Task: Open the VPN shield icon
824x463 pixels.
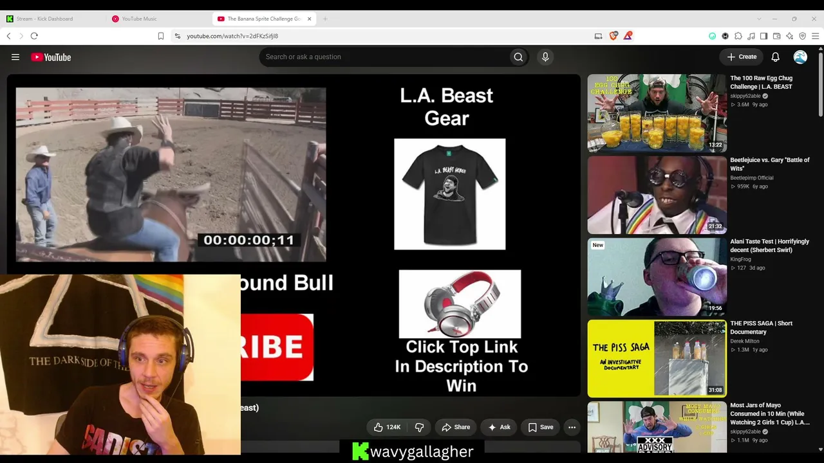Action: pos(803,36)
